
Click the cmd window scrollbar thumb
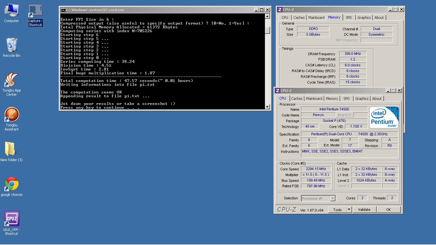(267, 30)
